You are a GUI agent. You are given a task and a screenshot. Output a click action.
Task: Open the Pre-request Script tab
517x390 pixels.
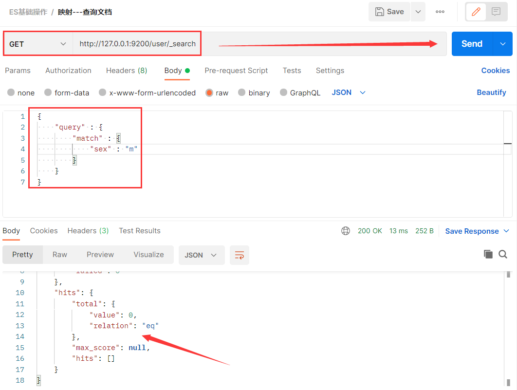[x=236, y=71]
